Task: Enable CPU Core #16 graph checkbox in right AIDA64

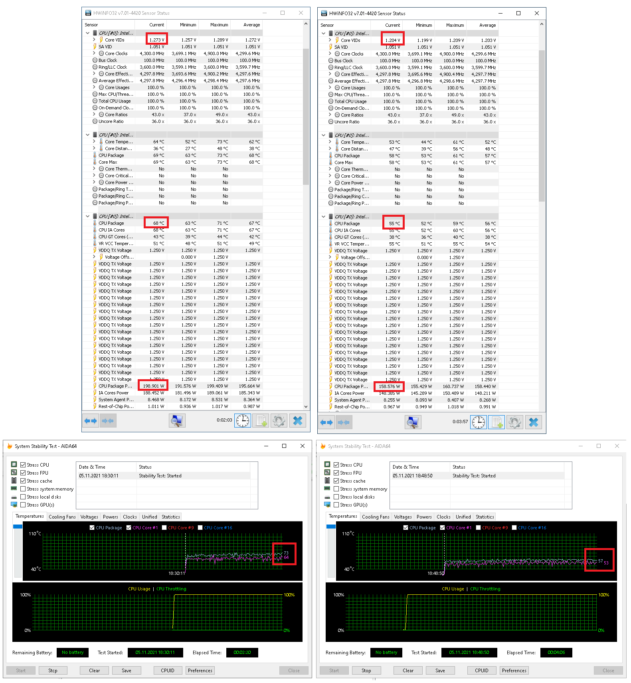Action: point(514,528)
